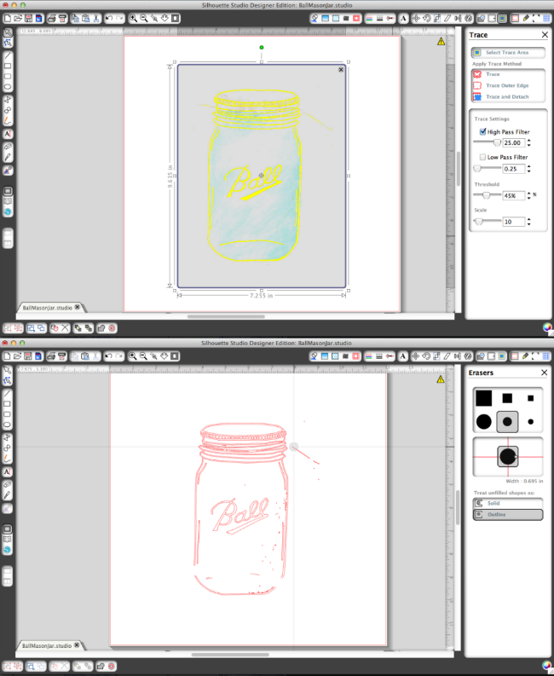The width and height of the screenshot is (554, 676).
Task: Close BallMasonJar.studio tab in top window
Action: [x=78, y=307]
